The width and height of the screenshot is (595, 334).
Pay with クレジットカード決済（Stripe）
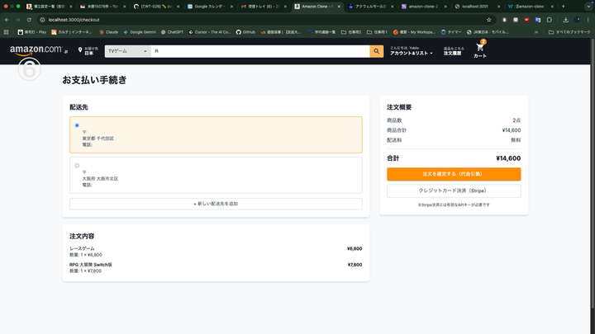click(454, 191)
